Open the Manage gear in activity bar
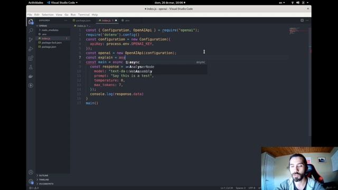This screenshot has width=338, height=190. click(31, 182)
